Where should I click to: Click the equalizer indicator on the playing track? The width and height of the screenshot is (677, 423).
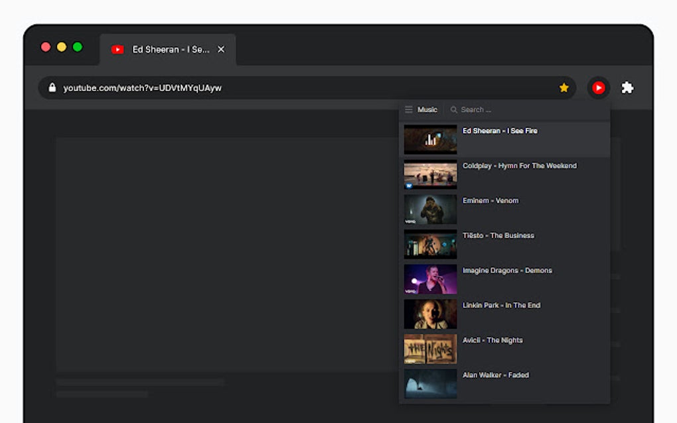430,139
